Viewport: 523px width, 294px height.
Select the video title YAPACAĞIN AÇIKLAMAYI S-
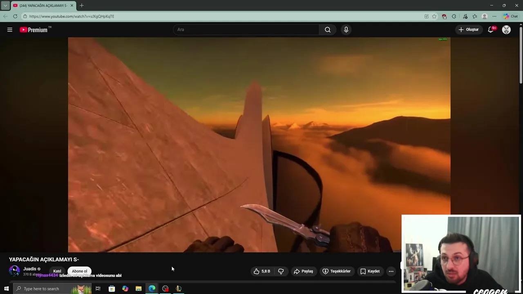pyautogui.click(x=44, y=259)
